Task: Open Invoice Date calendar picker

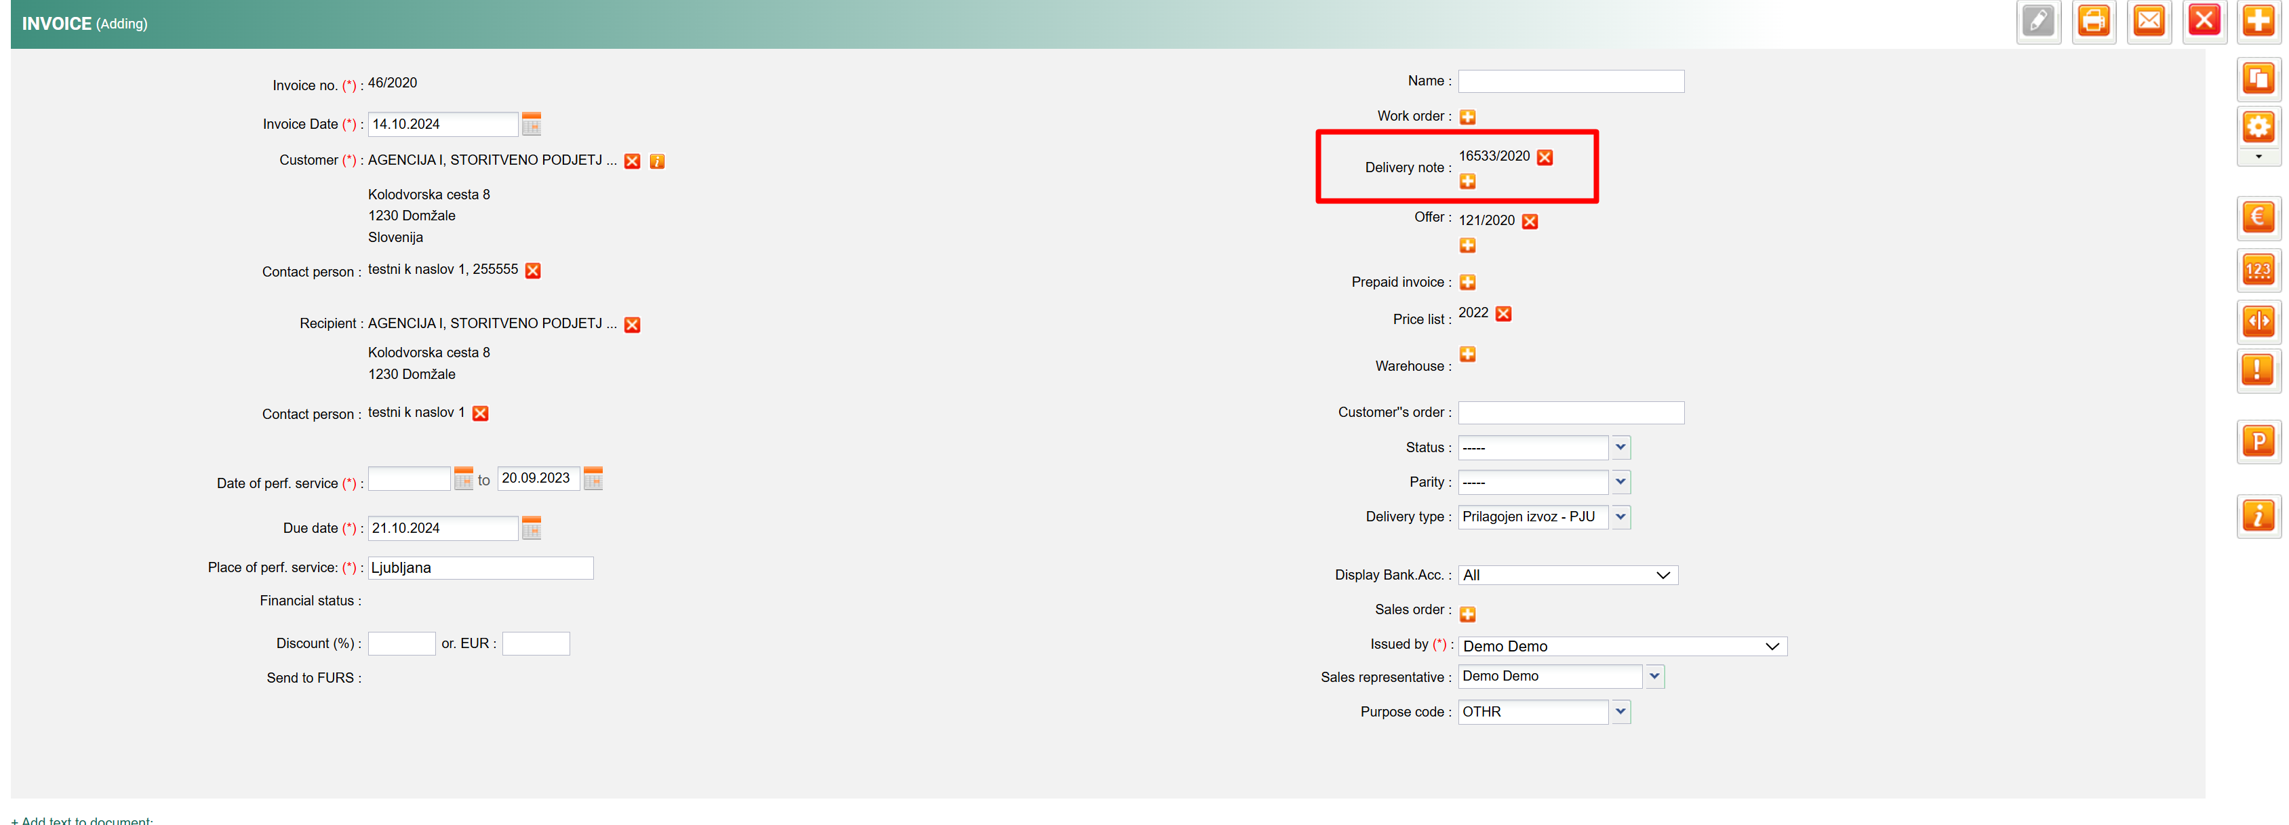Action: coord(532,124)
